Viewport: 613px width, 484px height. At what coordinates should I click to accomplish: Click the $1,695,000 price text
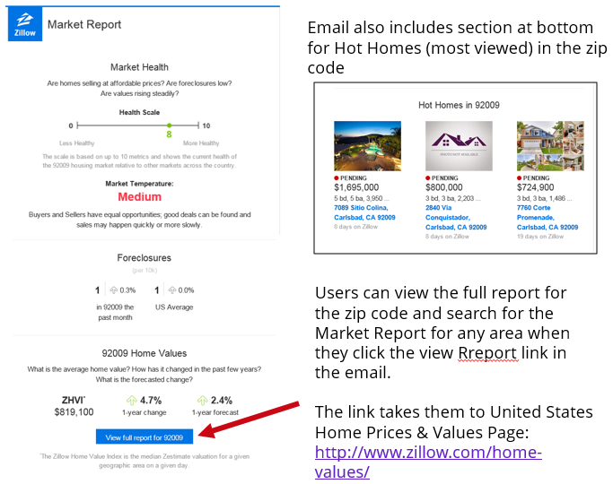pyautogui.click(x=356, y=187)
